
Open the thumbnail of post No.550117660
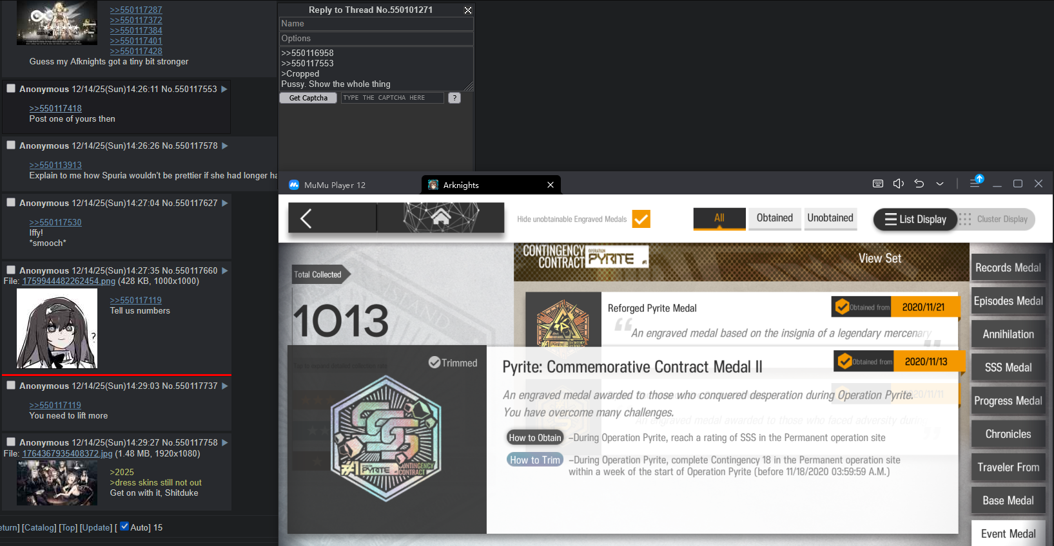(57, 328)
